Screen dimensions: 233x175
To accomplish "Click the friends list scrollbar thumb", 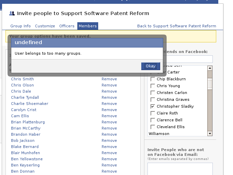I will [x=210, y=84].
